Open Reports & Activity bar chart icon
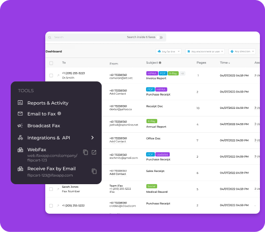This screenshot has height=232, width=265. pos(20,103)
